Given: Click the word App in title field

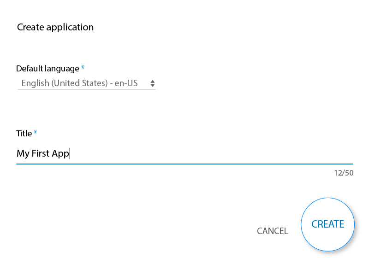Looking at the screenshot, I should [x=60, y=153].
